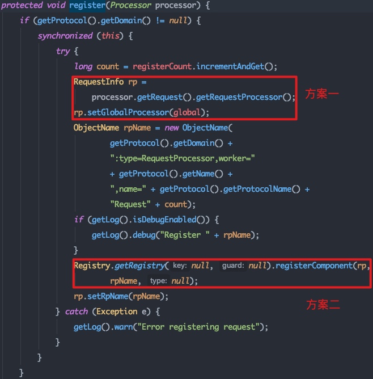Click the "getProtocolName" method call

pos(257,189)
